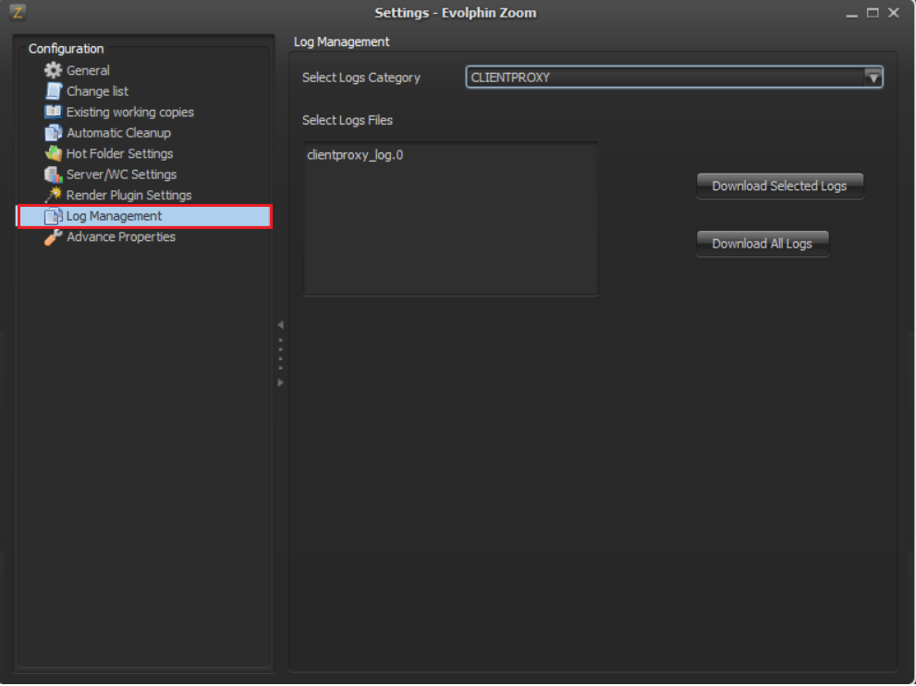Minimize the Settings window
The width and height of the screenshot is (916, 686).
(851, 13)
